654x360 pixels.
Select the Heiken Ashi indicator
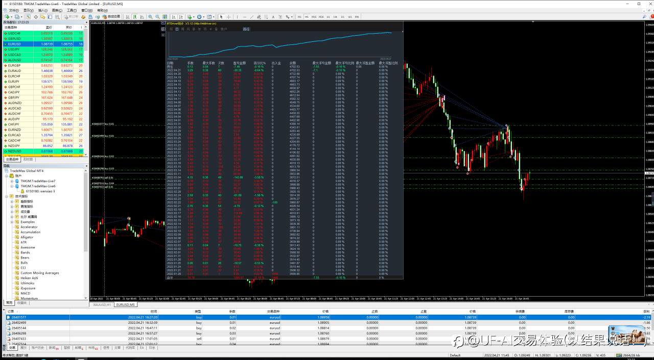tap(30, 278)
